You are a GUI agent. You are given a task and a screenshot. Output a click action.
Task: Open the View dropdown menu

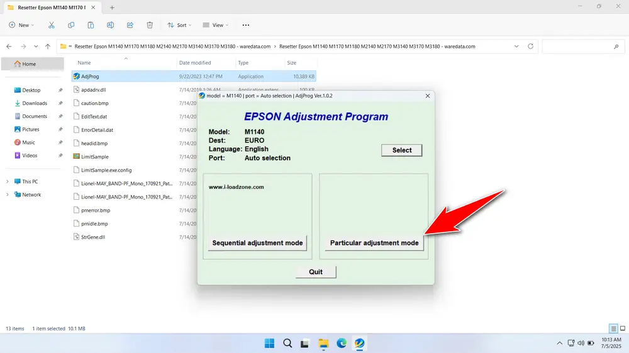216,25
